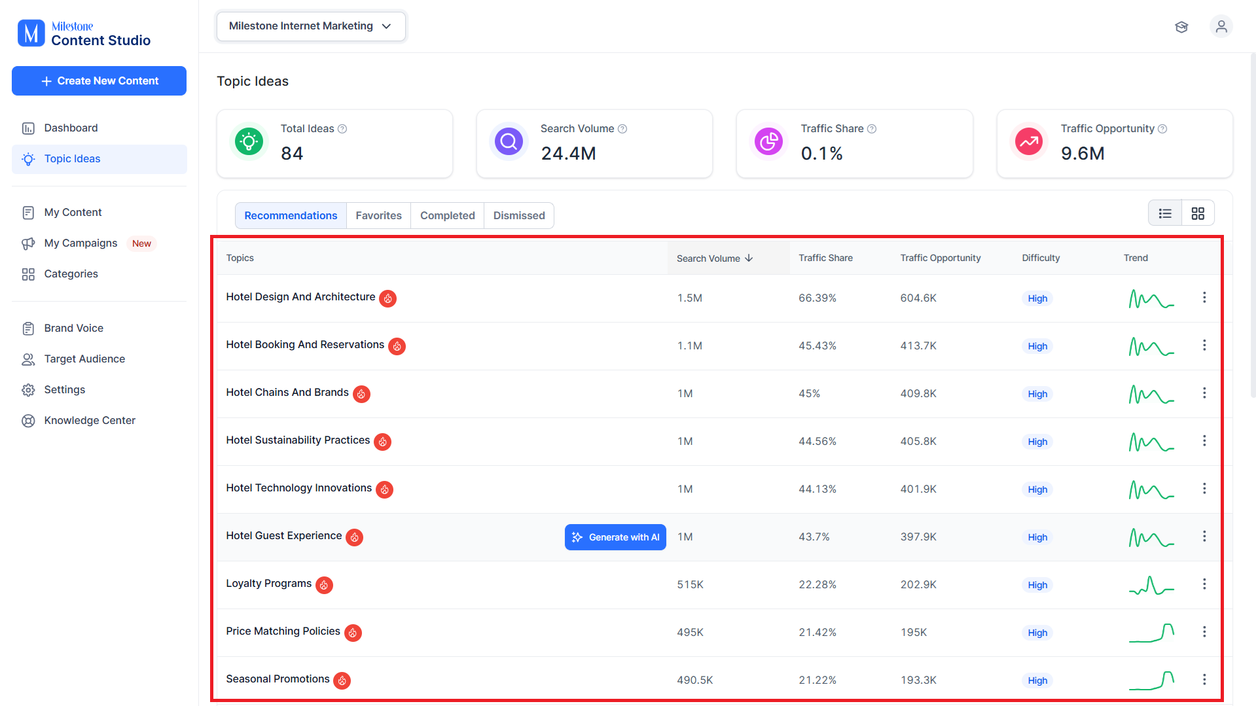Sort by Search Volume column header
This screenshot has width=1256, height=706.
[715, 258]
